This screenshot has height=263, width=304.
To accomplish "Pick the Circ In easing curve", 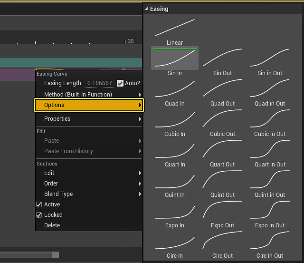I will [x=175, y=241].
